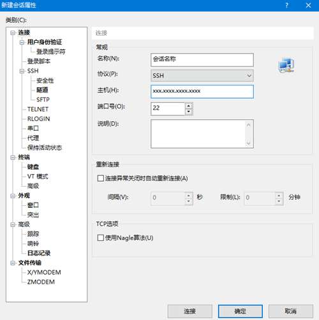Screen dimensions: 319x320
Task: Select TELNET in category tree
Action: pyautogui.click(x=38, y=109)
